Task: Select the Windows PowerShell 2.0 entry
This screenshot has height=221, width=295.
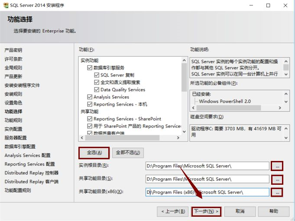Action: tap(225, 101)
